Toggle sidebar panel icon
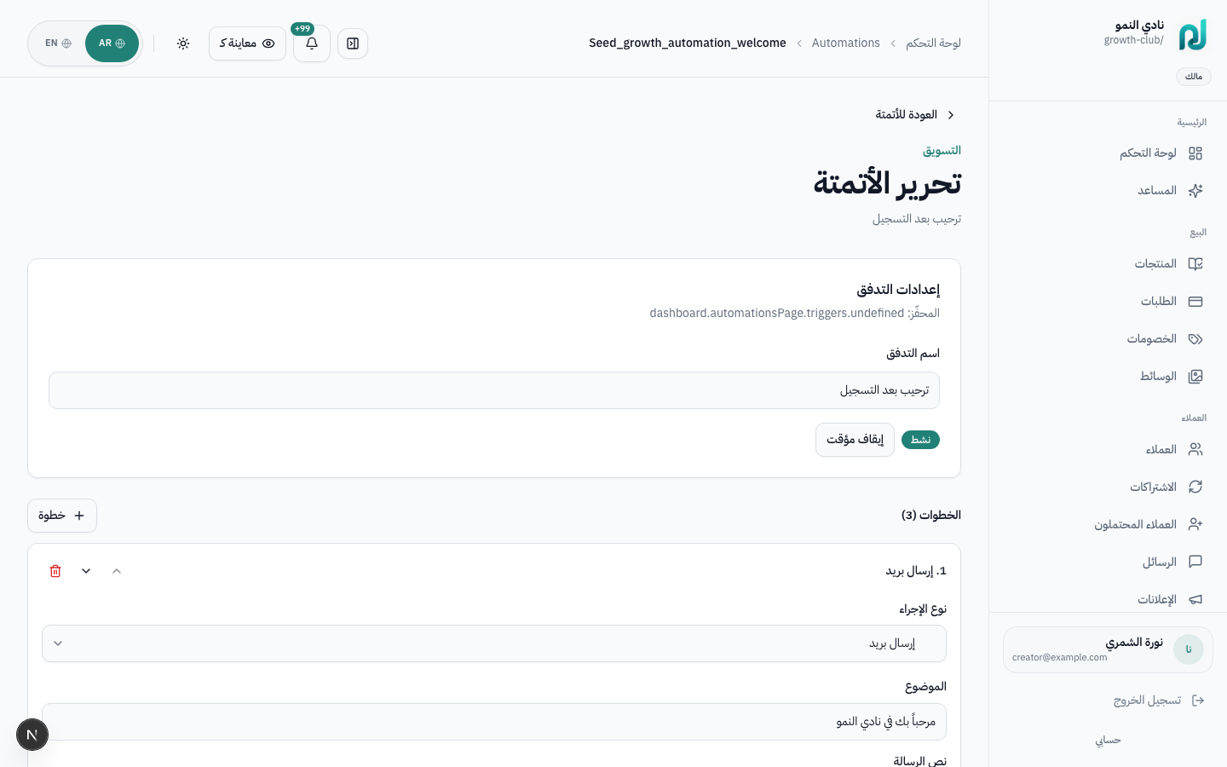Image resolution: width=1227 pixels, height=767 pixels. [353, 43]
